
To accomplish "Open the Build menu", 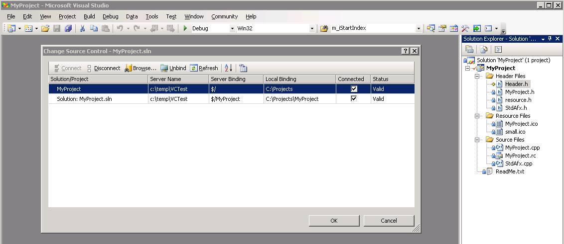I will [x=89, y=16].
